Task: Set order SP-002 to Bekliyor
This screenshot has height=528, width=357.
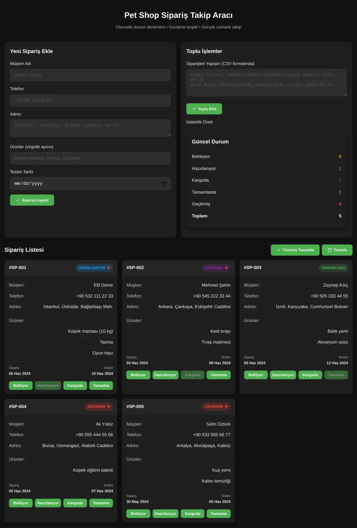Action: click(138, 375)
